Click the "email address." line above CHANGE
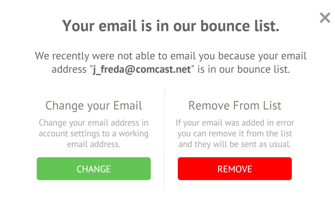 (94, 144)
